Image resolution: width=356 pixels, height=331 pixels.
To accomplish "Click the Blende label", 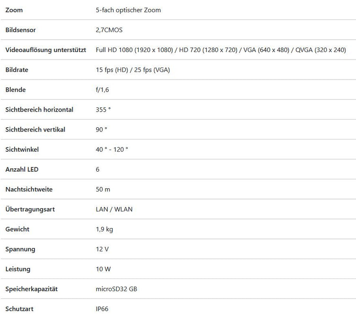I will point(15,90).
